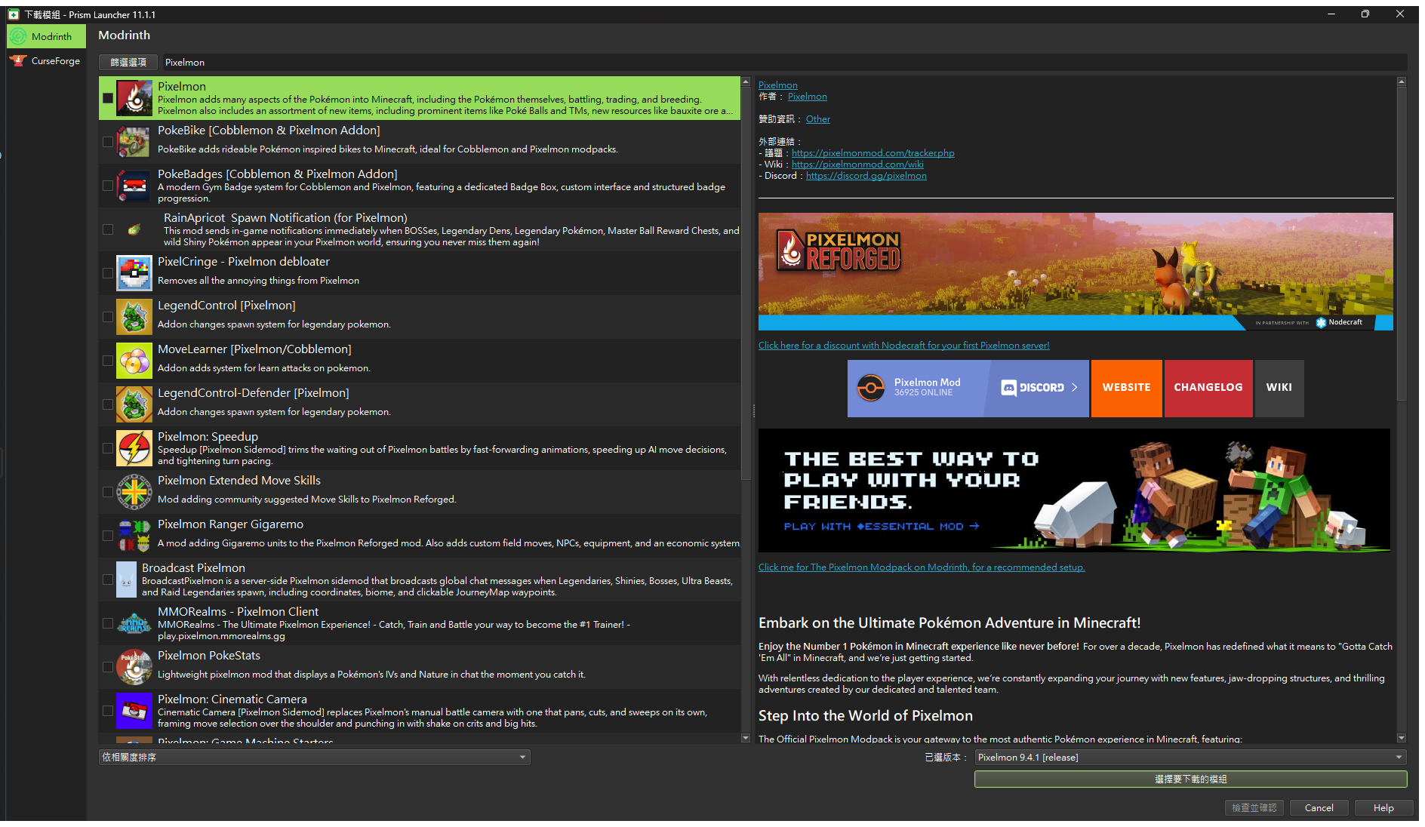The image size is (1425, 827).
Task: Expand the Pixelmon 9.4.1 version dropdown
Action: click(1190, 757)
